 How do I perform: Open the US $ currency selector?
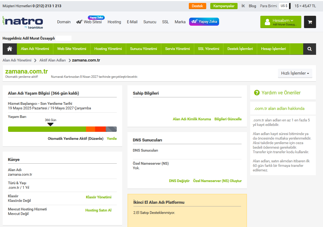pyautogui.click(x=285, y=6)
